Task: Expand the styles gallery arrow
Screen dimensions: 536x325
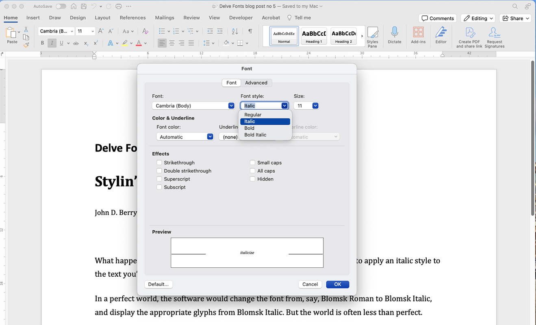Action: [x=362, y=36]
